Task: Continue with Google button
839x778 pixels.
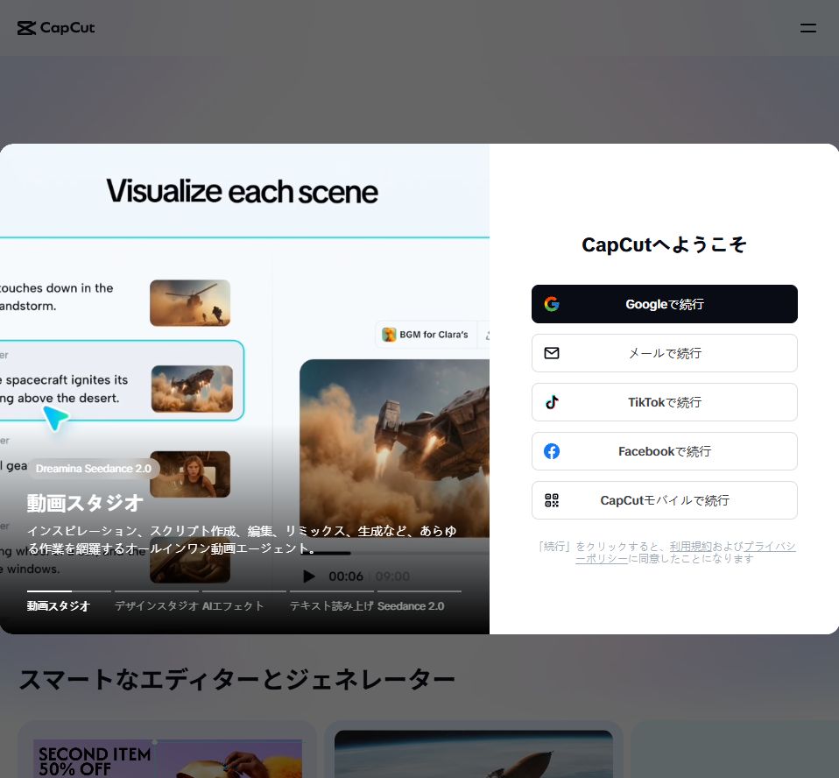Action: click(x=664, y=304)
